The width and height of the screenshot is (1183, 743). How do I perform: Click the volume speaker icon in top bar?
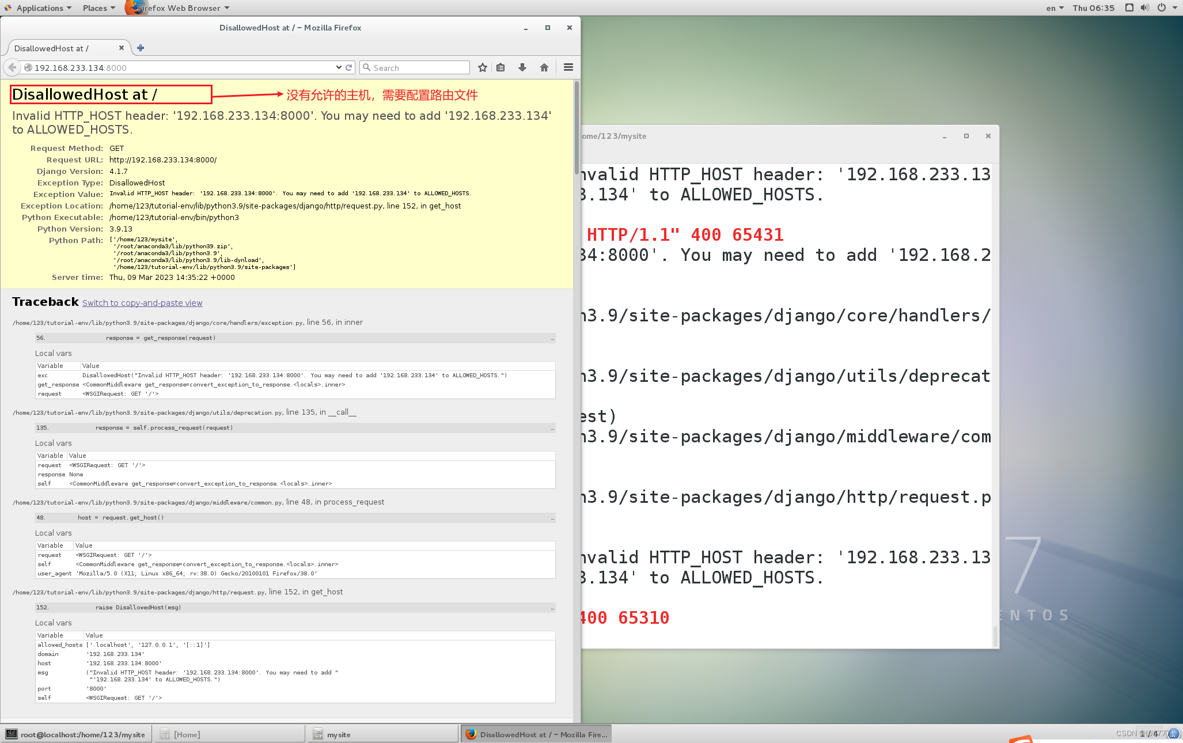pos(1145,7)
